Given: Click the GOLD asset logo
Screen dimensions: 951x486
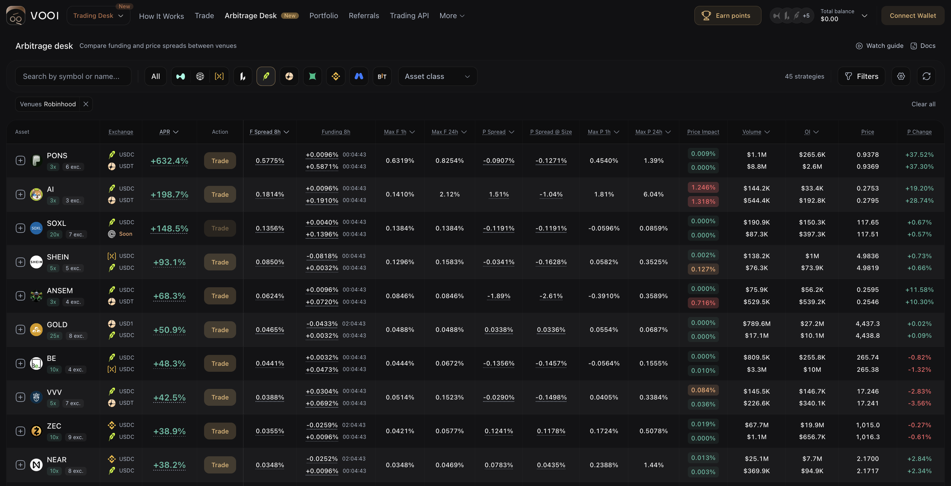Looking at the screenshot, I should [36, 330].
